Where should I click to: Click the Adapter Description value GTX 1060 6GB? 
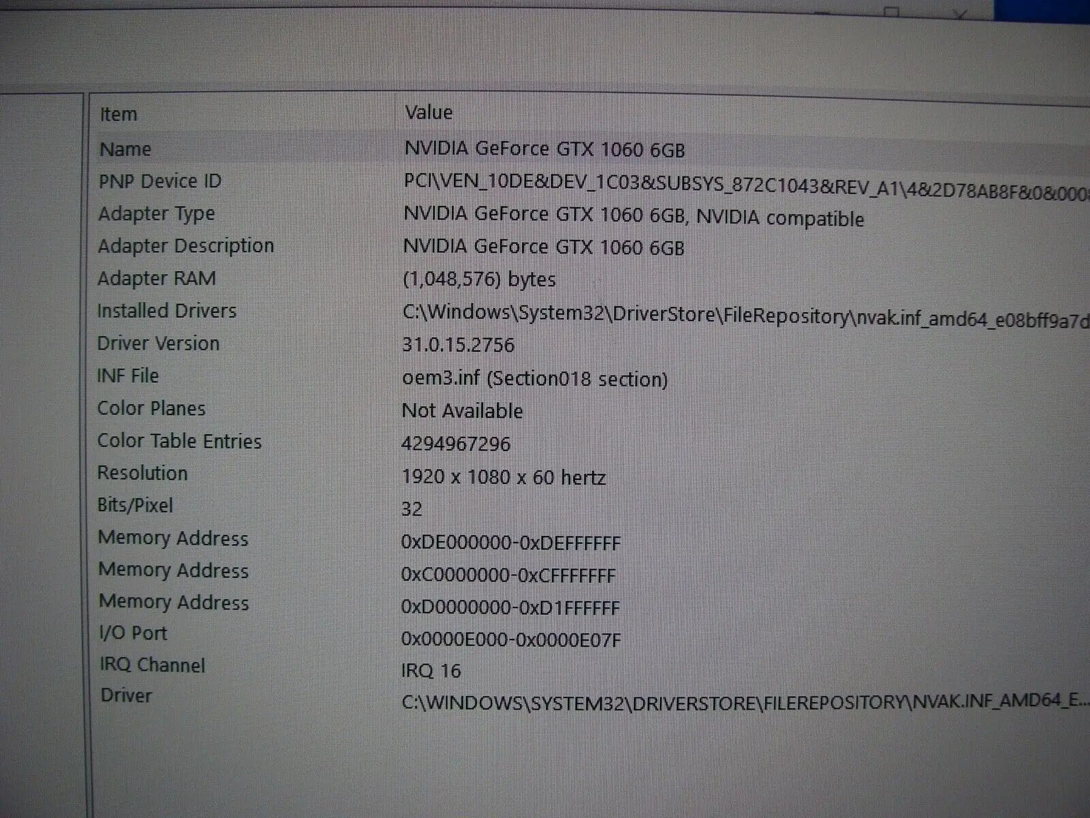(x=544, y=246)
